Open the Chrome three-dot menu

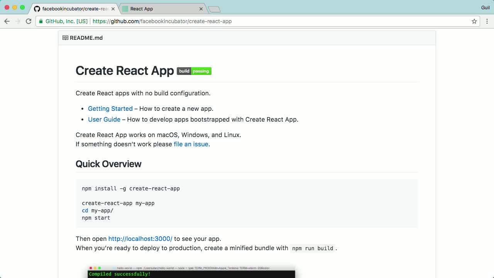pyautogui.click(x=487, y=21)
